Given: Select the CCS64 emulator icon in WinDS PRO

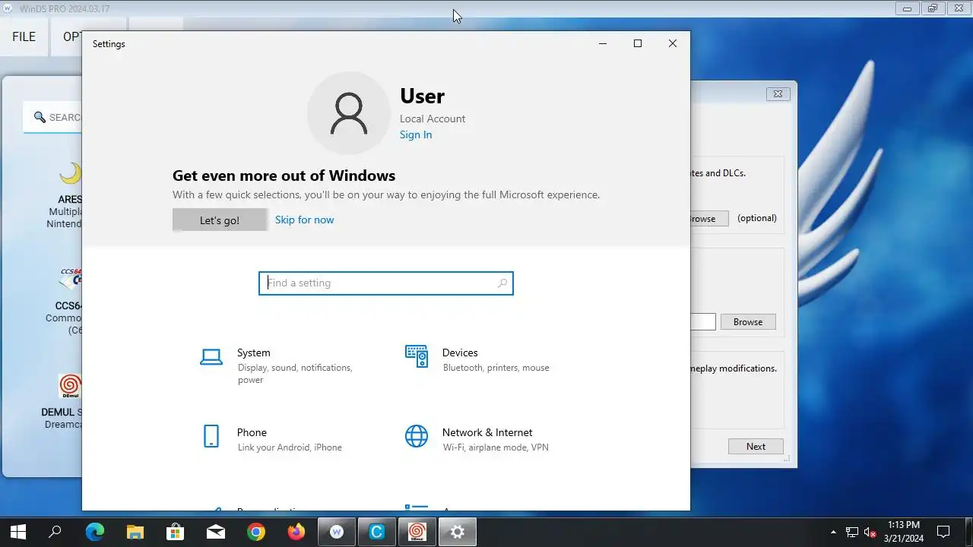Looking at the screenshot, I should pos(71,278).
